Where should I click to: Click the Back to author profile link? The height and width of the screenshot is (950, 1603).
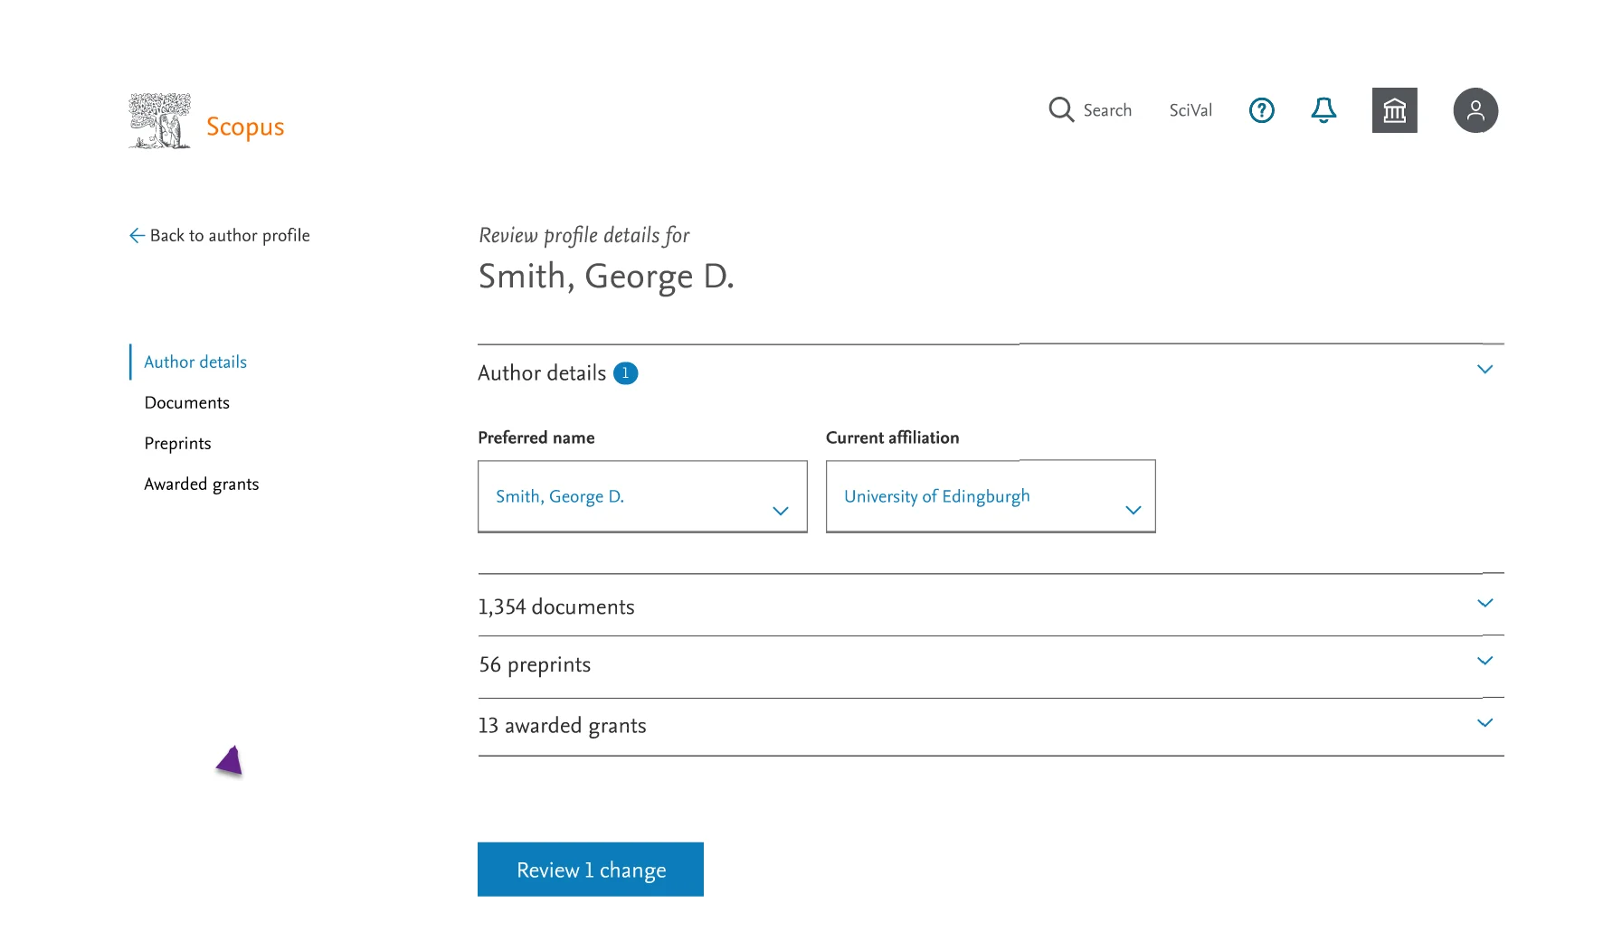click(230, 235)
